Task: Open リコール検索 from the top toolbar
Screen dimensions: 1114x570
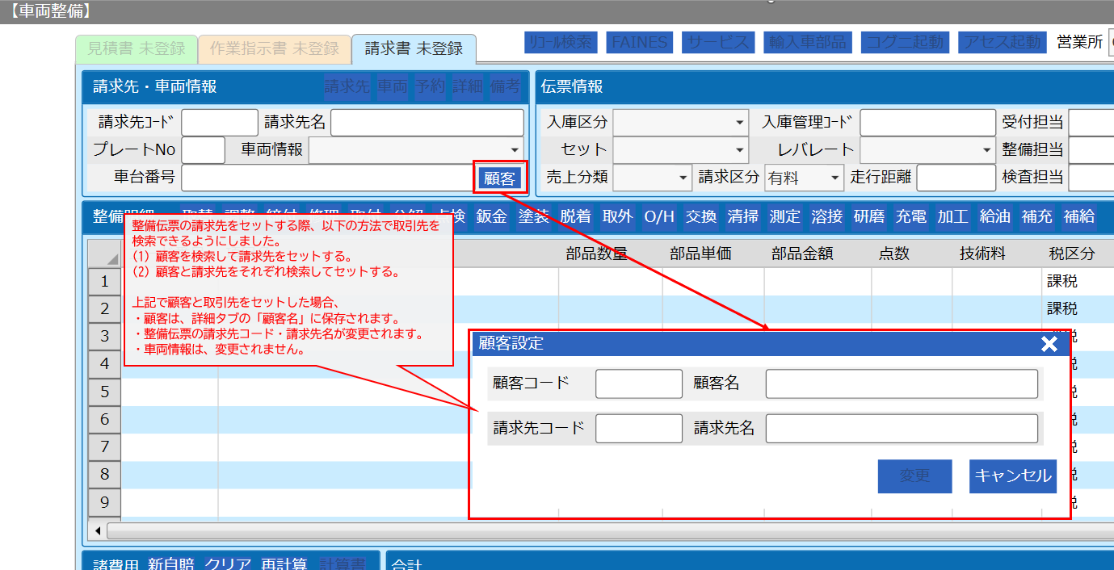Action: pyautogui.click(x=561, y=43)
